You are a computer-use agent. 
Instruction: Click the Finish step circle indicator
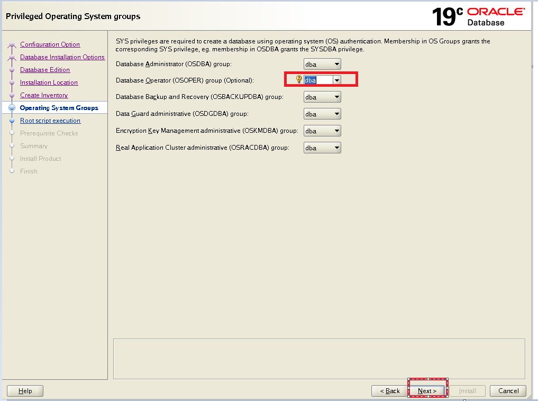(12, 171)
